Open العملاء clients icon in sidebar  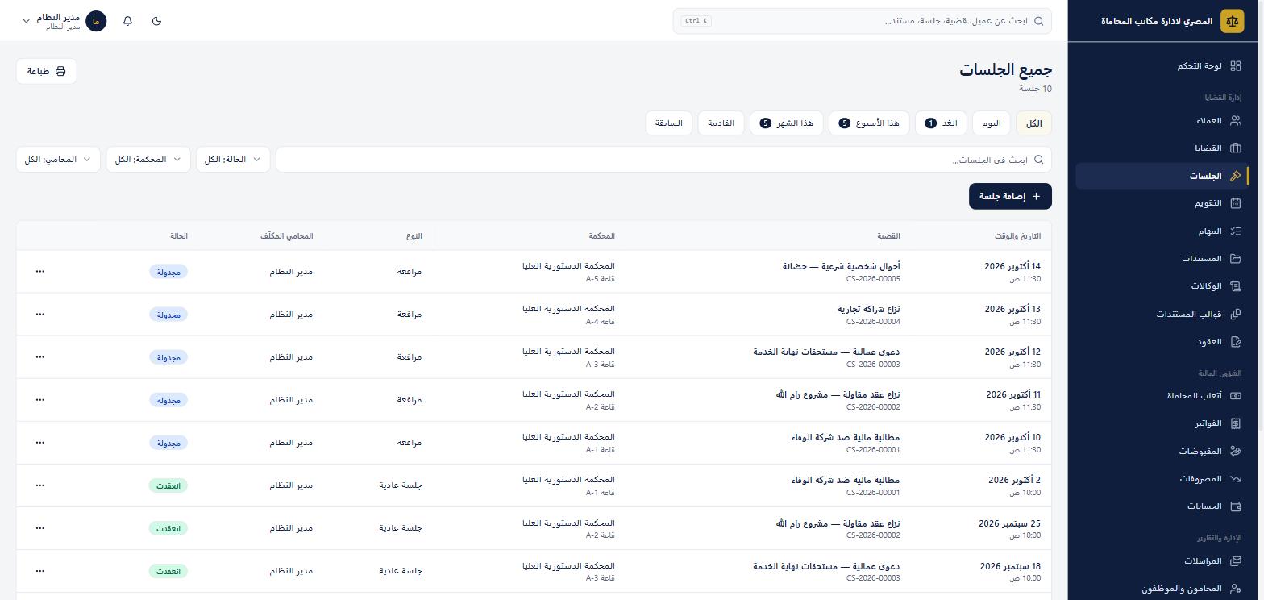[1235, 121]
